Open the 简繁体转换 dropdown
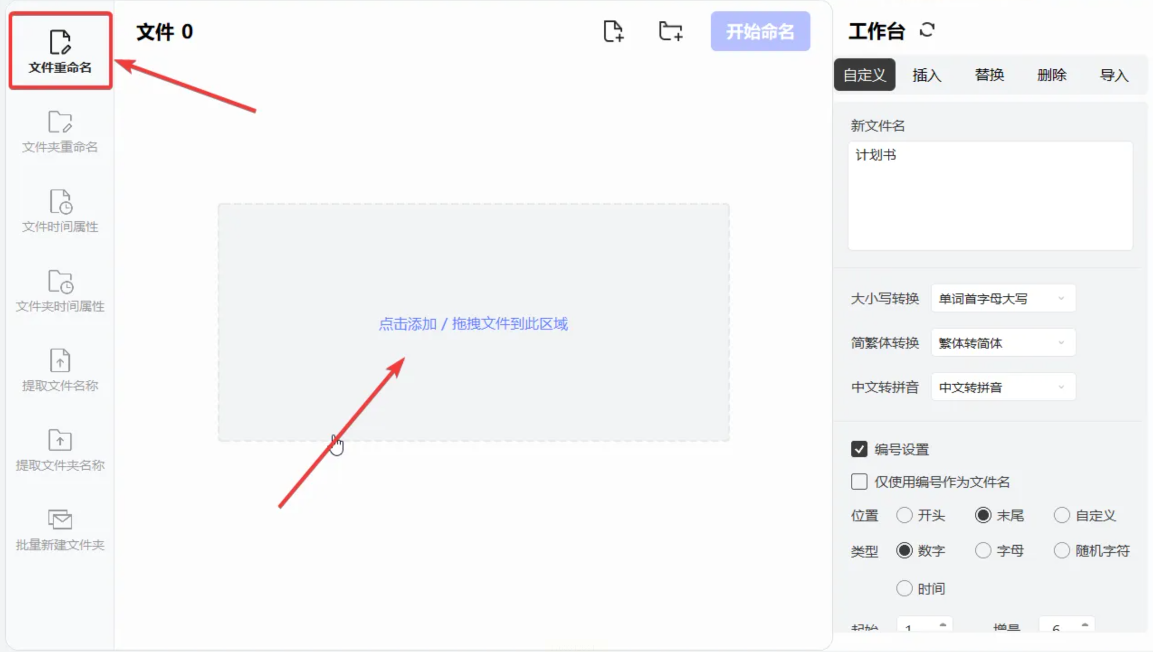The image size is (1153, 652). 1003,343
